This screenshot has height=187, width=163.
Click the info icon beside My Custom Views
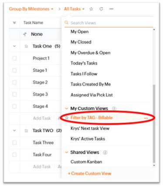point(114,109)
